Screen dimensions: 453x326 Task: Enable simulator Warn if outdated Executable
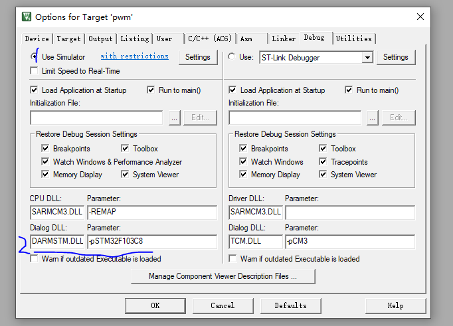coord(34,258)
